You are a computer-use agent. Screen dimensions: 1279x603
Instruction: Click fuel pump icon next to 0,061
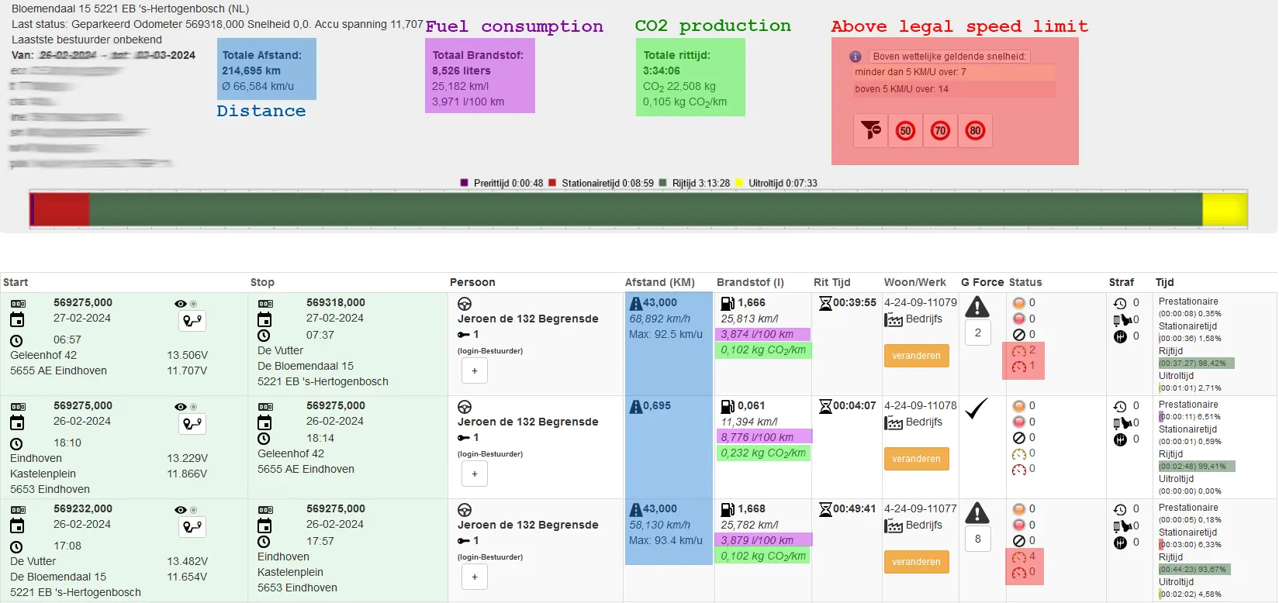click(728, 406)
